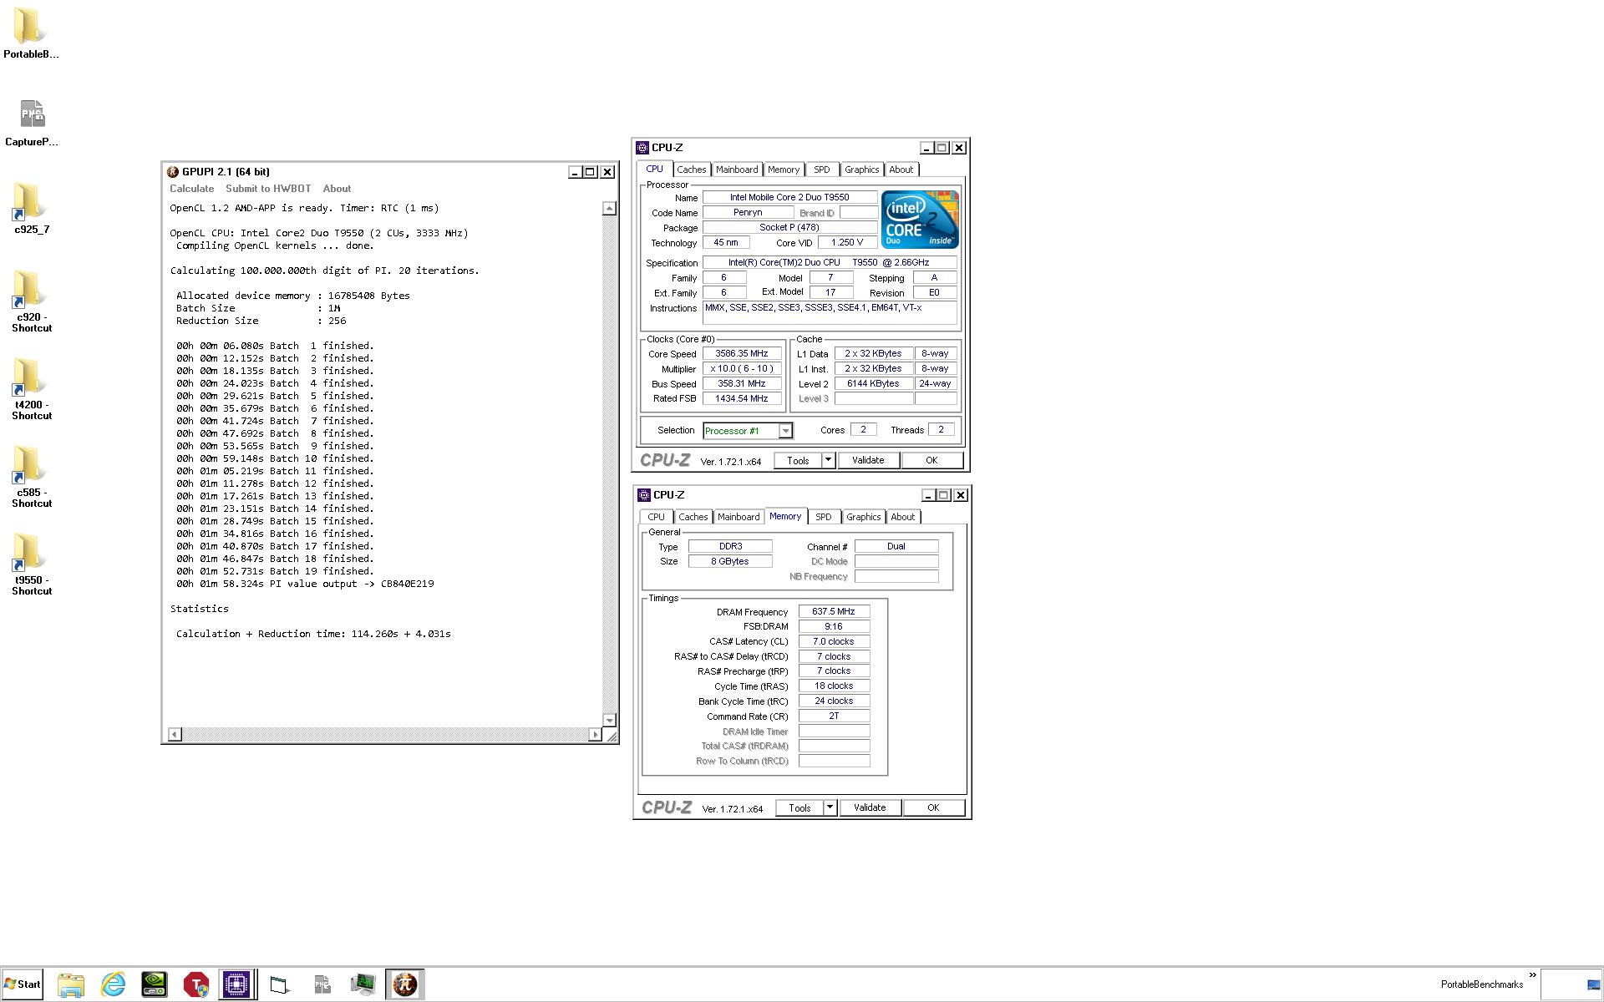
Task: Click Tools button in lower CPU-Z
Action: (799, 808)
